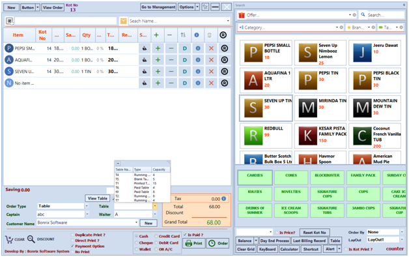
Task: Open the Order Type dropdown arrow
Action: click(87, 206)
